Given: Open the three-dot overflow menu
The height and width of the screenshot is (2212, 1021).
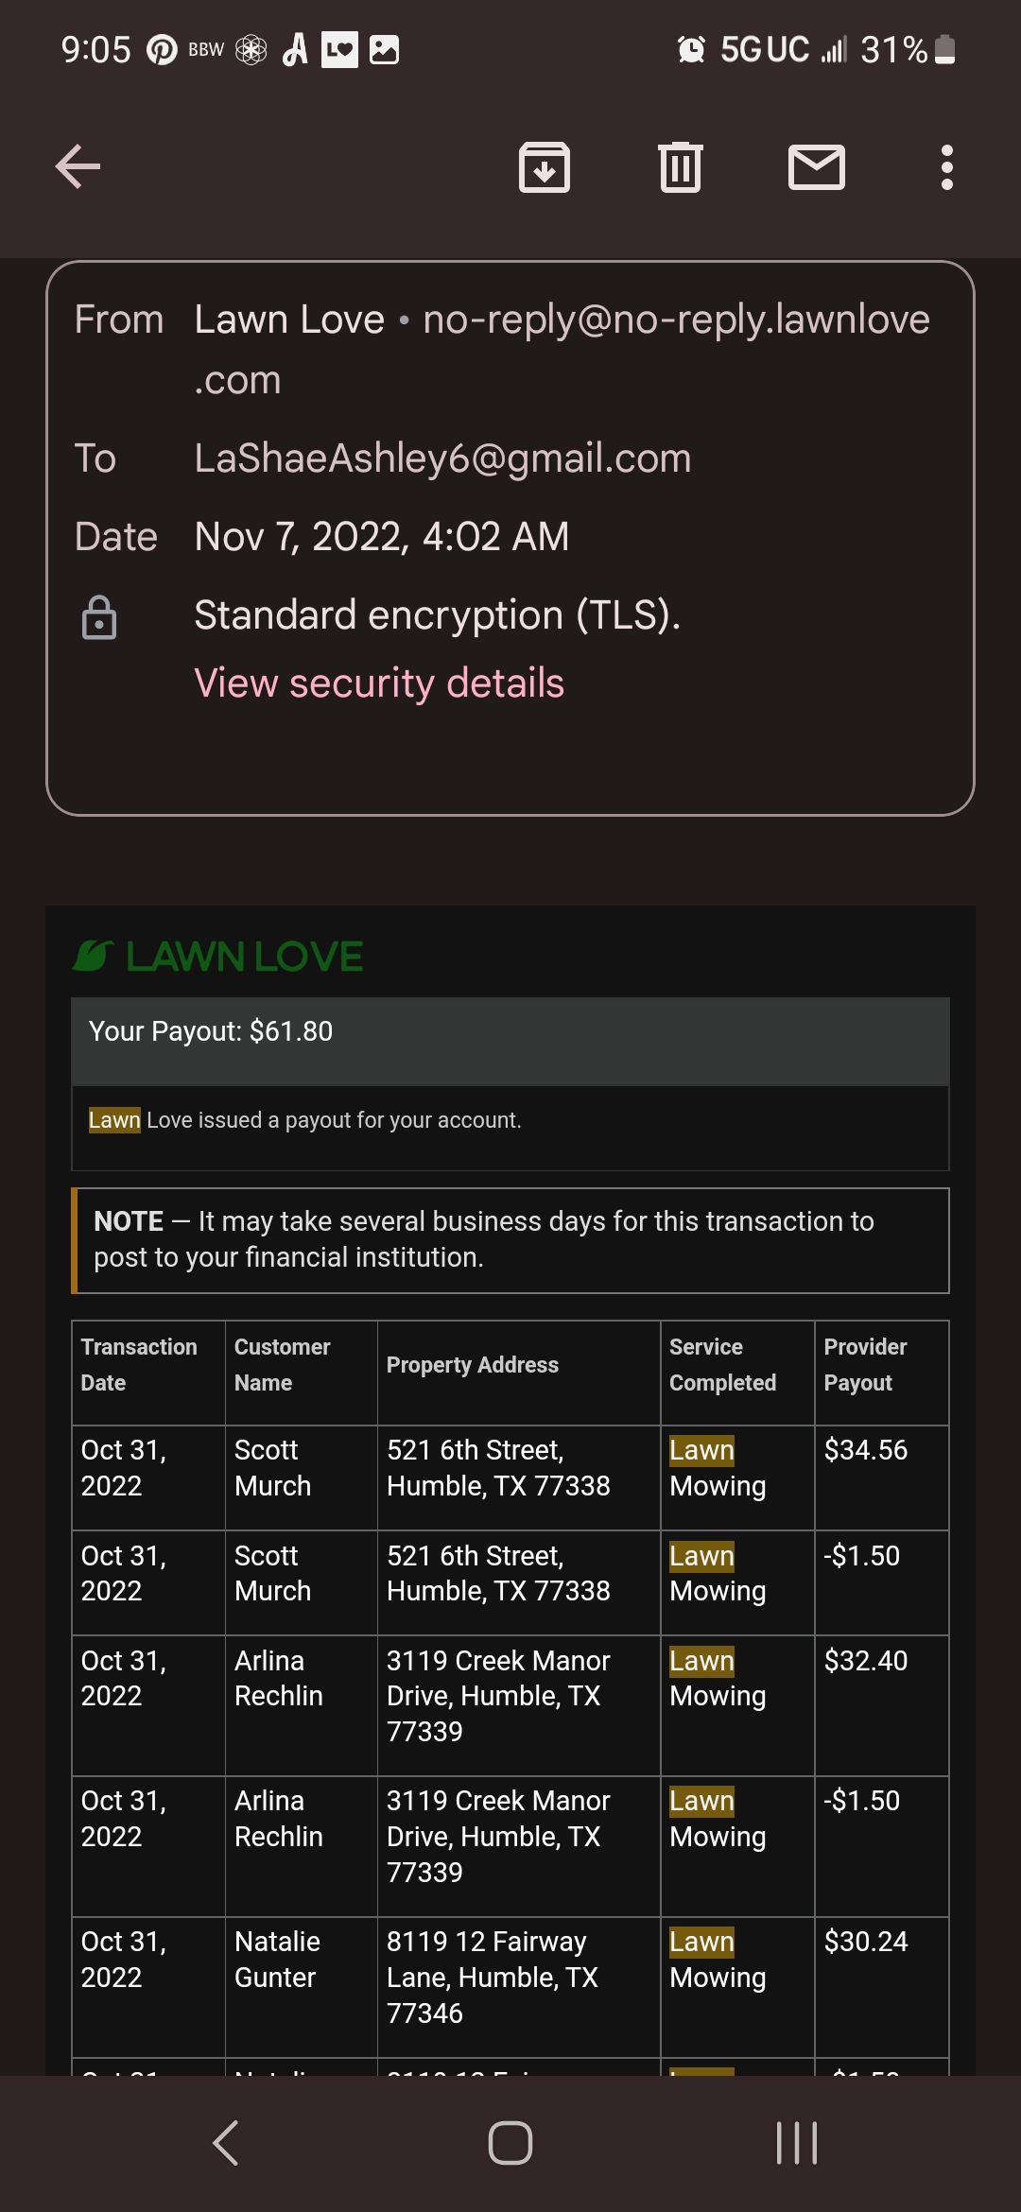Looking at the screenshot, I should [x=946, y=167].
